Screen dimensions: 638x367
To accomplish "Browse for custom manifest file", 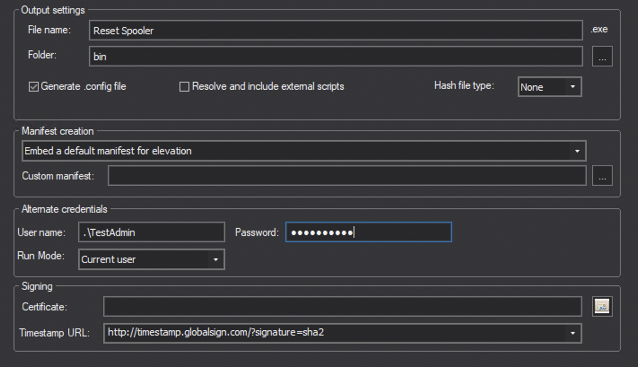I will pyautogui.click(x=602, y=175).
